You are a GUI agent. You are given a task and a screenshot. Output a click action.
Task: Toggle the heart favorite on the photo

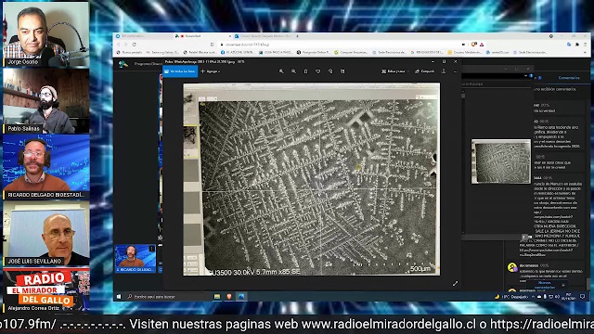coord(317,71)
